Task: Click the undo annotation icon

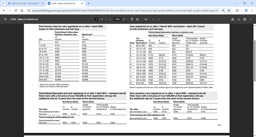Action: [153, 19]
